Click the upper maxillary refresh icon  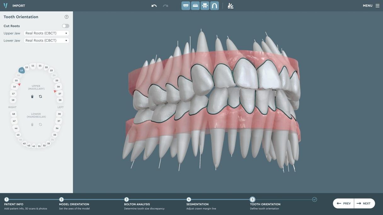point(40,96)
